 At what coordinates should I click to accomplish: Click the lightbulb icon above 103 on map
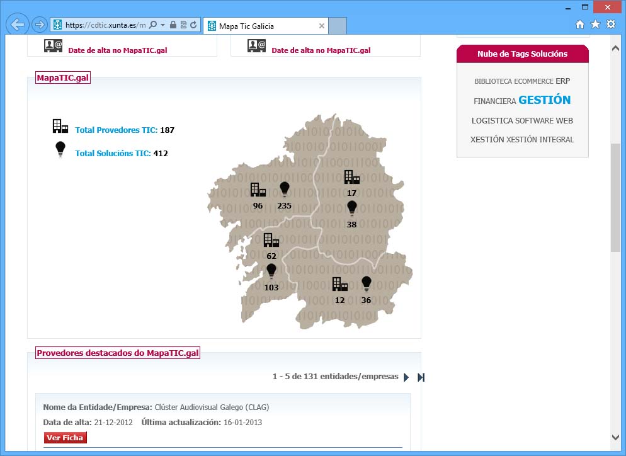pyautogui.click(x=271, y=271)
